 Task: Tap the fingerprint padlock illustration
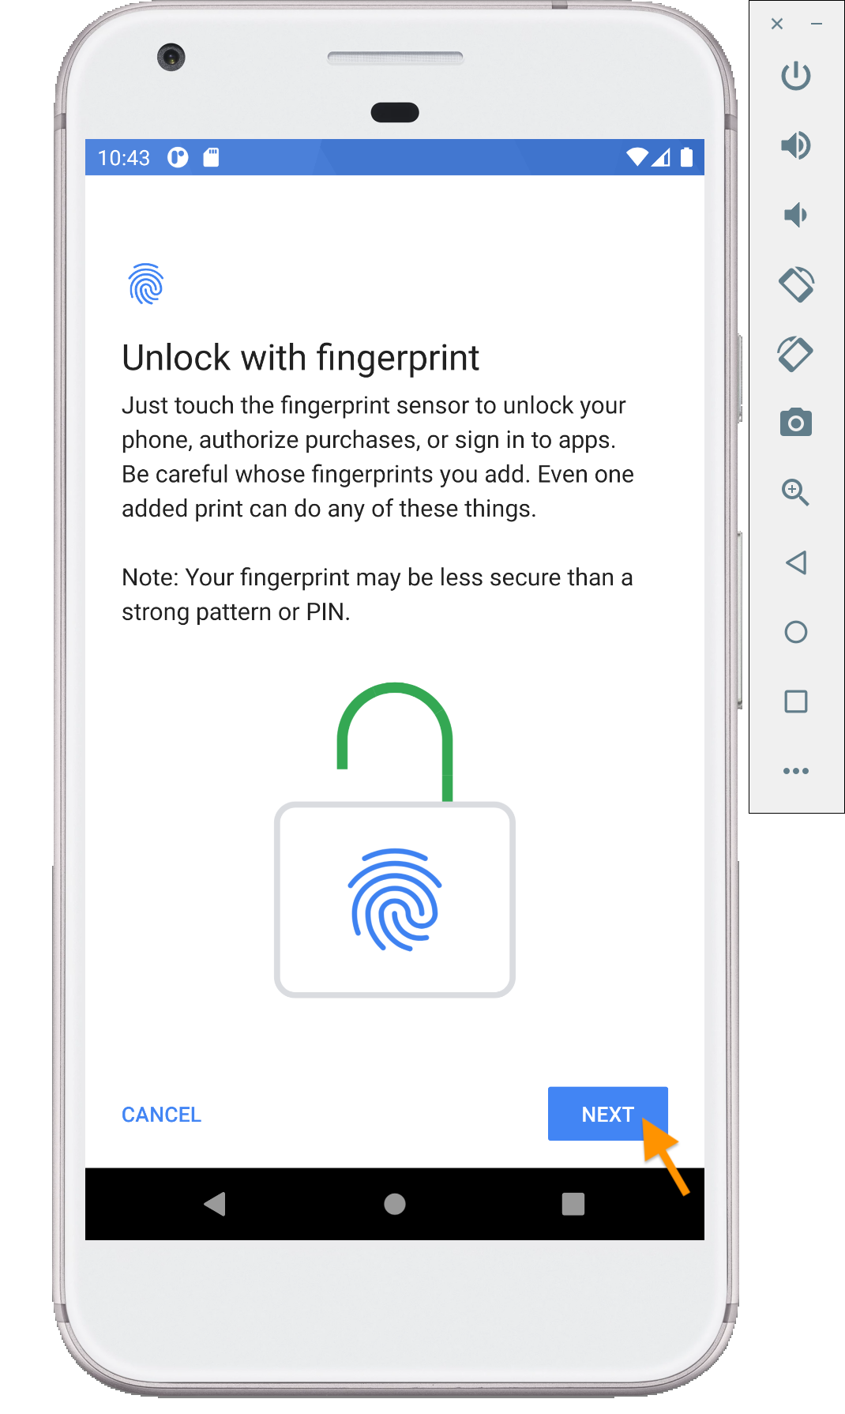(395, 840)
